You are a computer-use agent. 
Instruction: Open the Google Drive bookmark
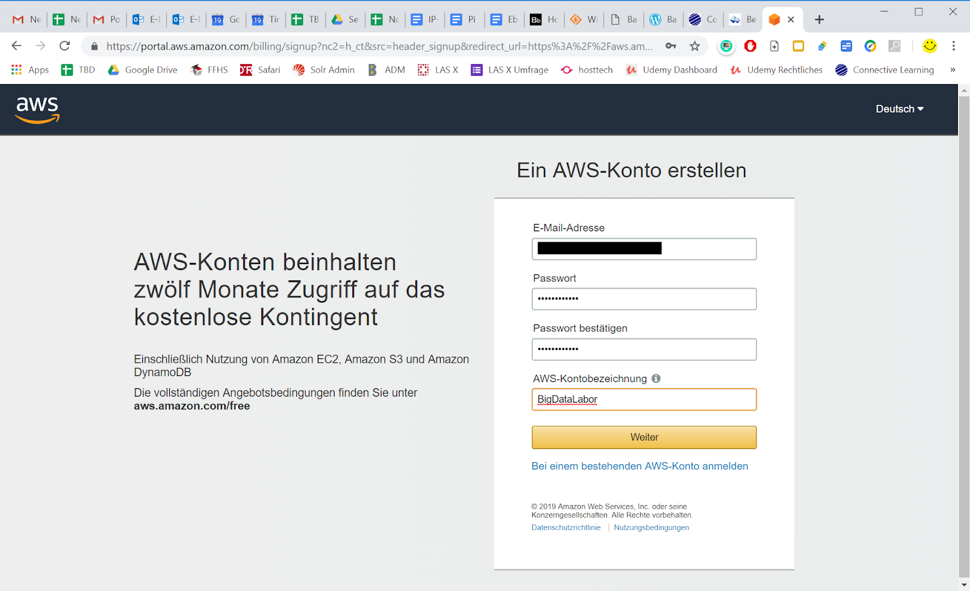click(142, 70)
